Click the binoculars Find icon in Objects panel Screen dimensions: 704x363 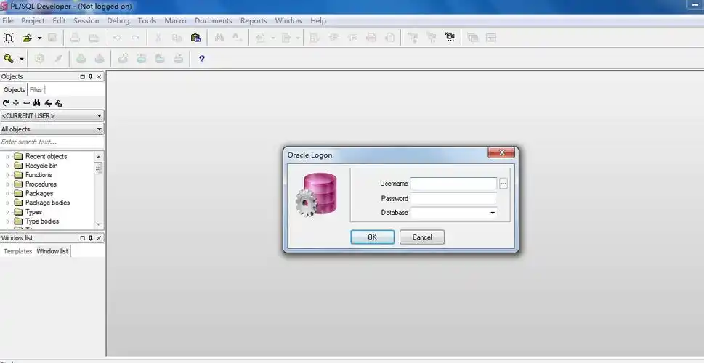37,103
